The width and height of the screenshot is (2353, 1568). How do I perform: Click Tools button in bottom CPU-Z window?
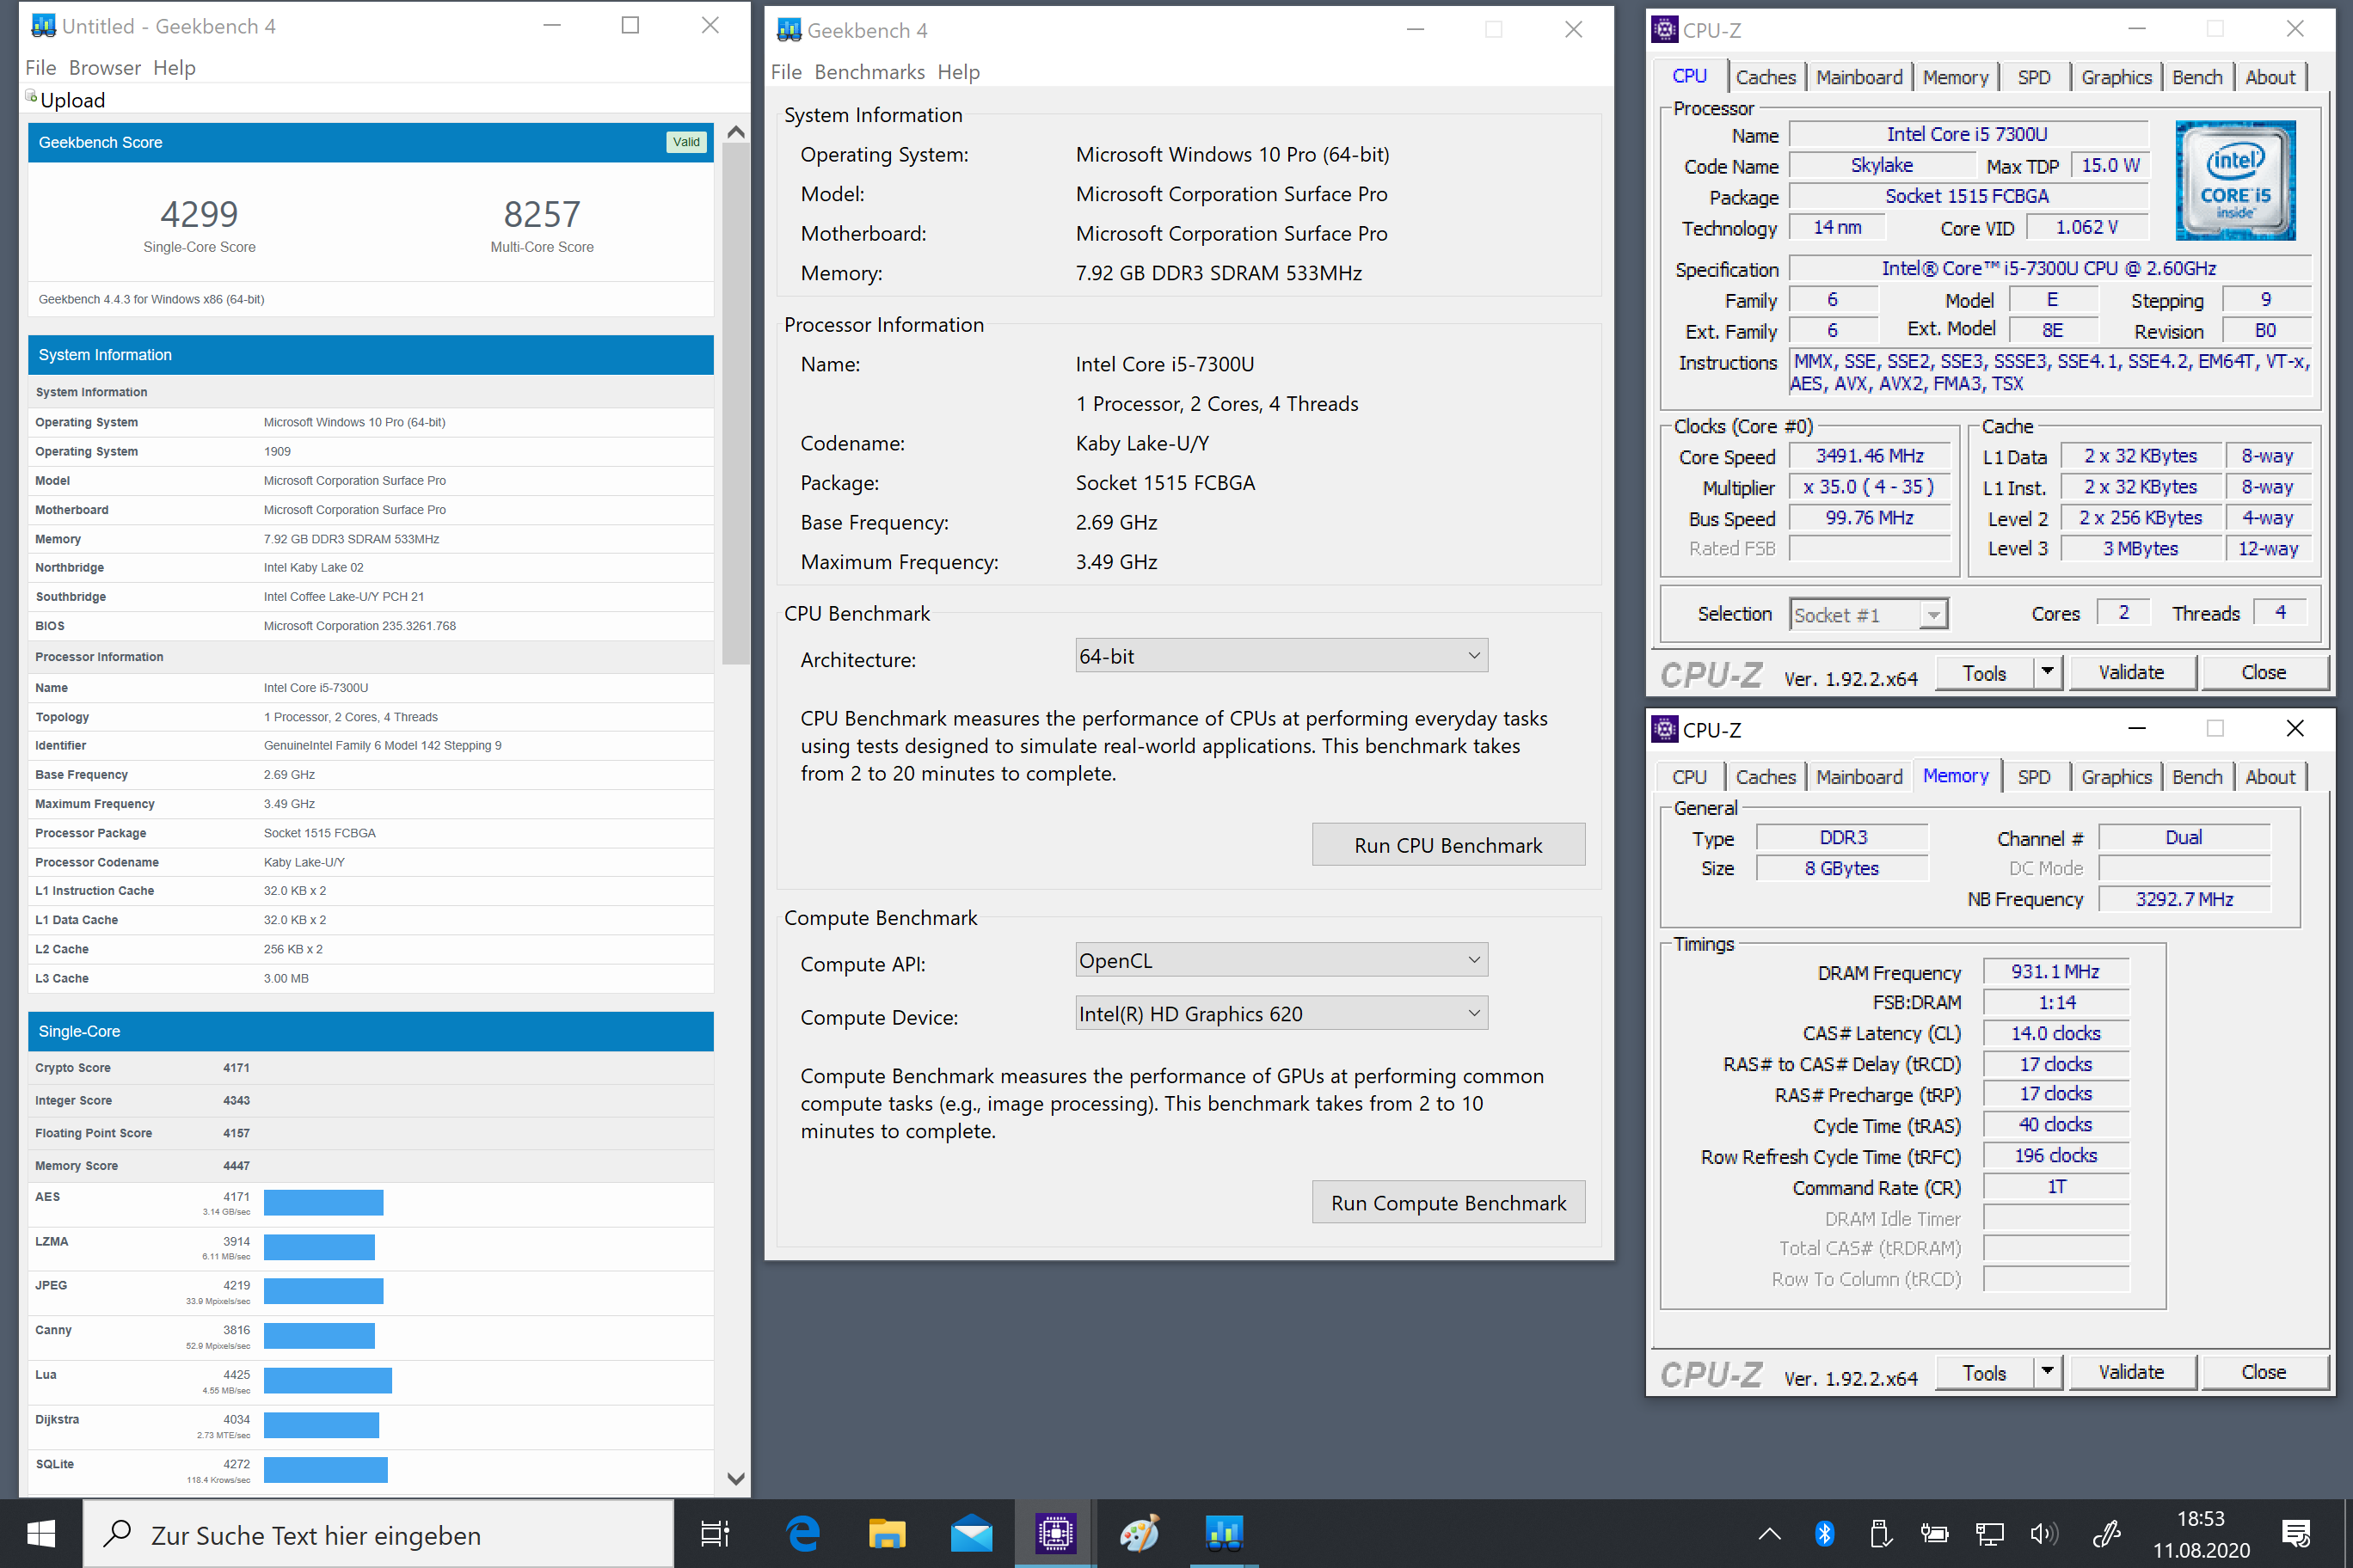tap(1984, 1372)
